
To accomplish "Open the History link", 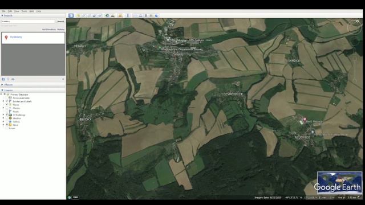I will [61, 30].
